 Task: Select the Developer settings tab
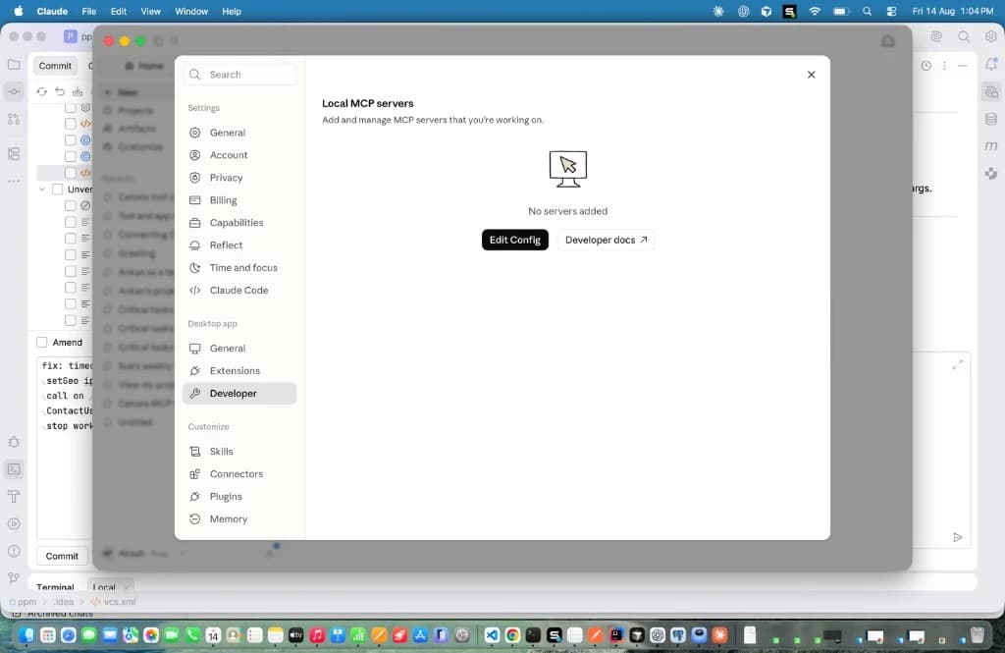tap(239, 393)
